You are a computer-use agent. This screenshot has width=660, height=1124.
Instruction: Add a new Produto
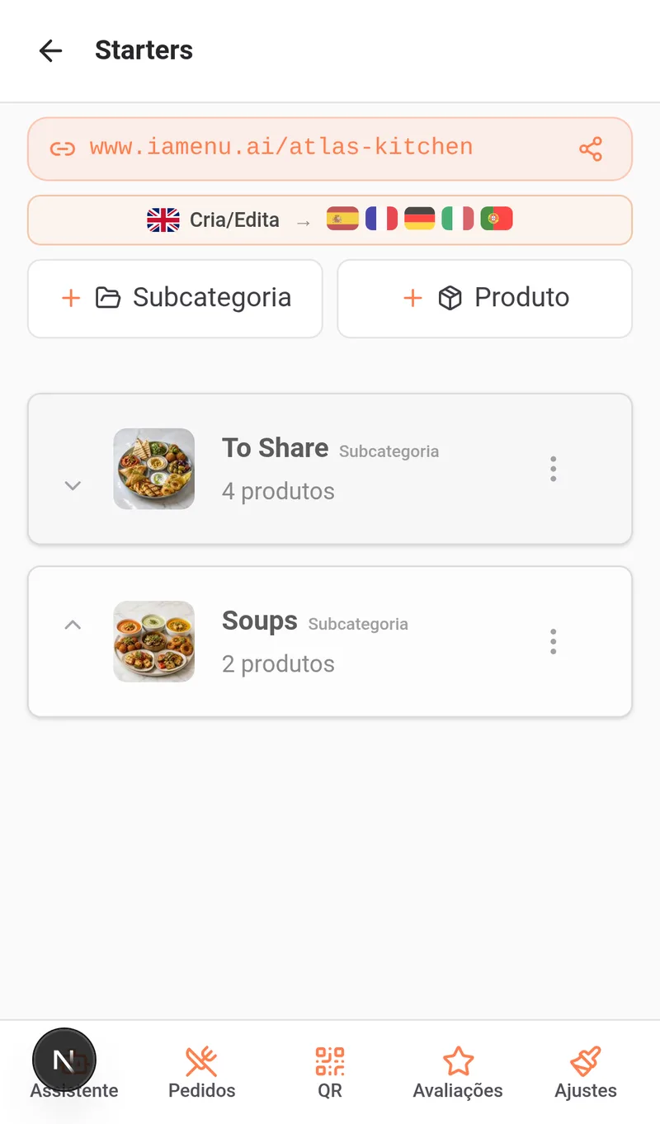[485, 299]
